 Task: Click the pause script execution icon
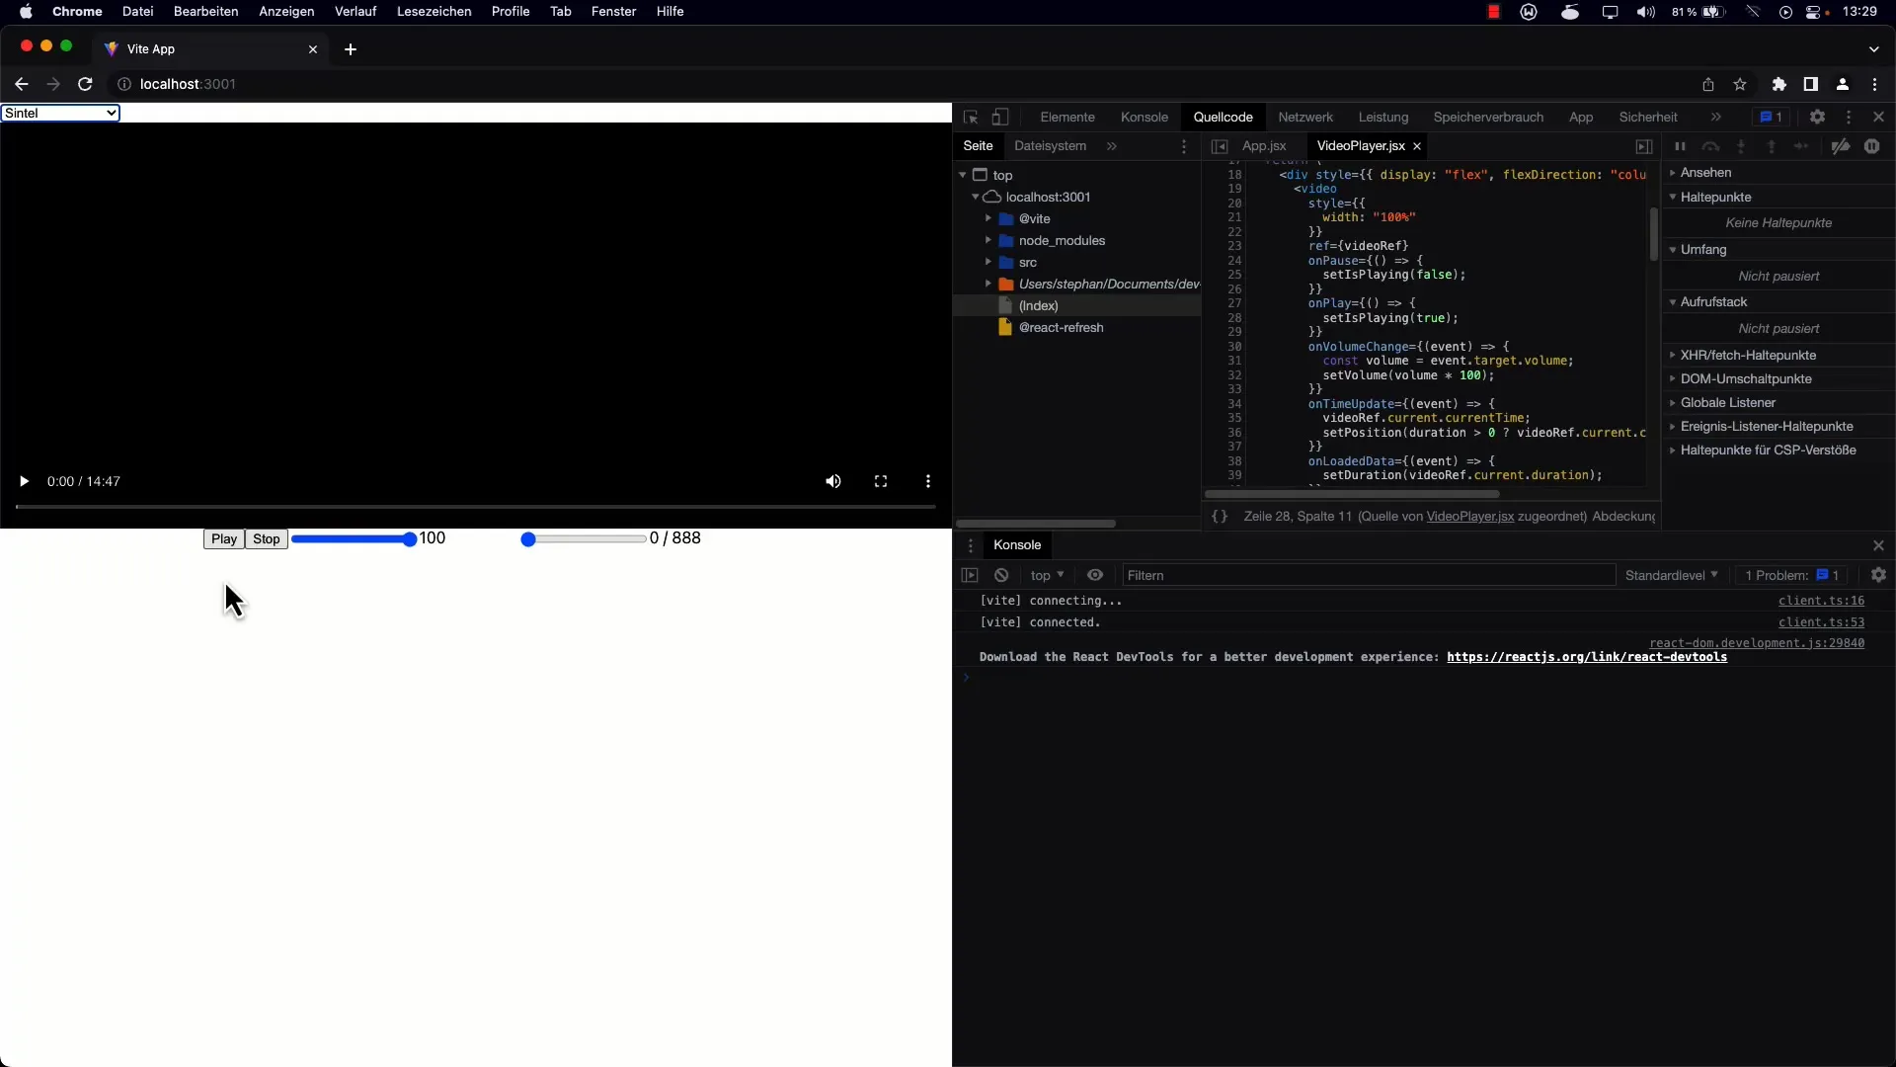coord(1680,146)
